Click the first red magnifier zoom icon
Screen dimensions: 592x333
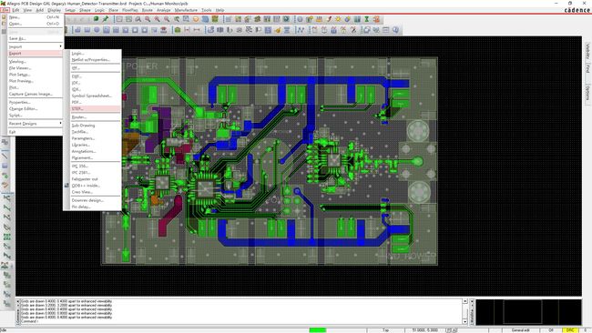(x=148, y=19)
